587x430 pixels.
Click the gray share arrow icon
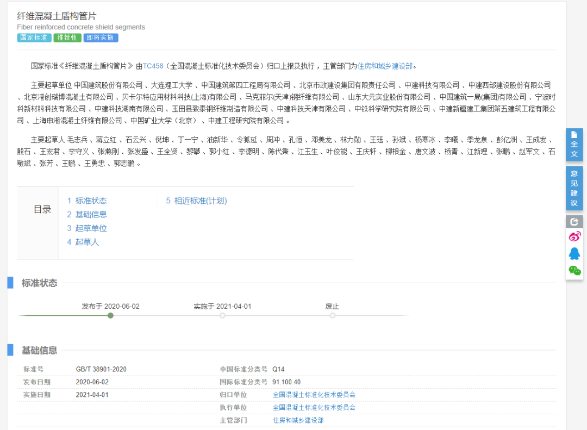pos(574,222)
